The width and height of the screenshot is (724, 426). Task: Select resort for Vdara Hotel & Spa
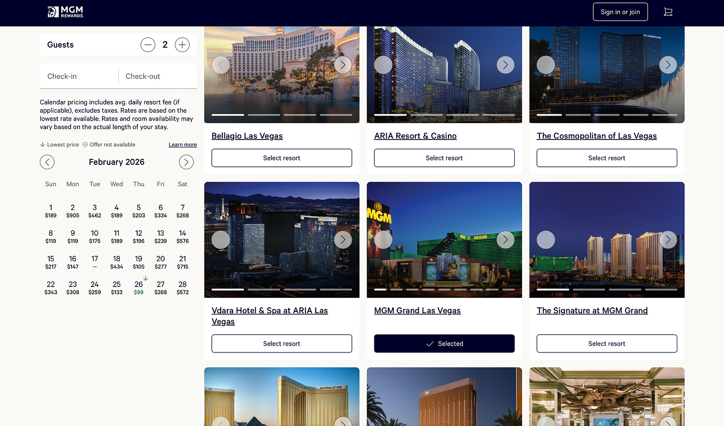281,344
